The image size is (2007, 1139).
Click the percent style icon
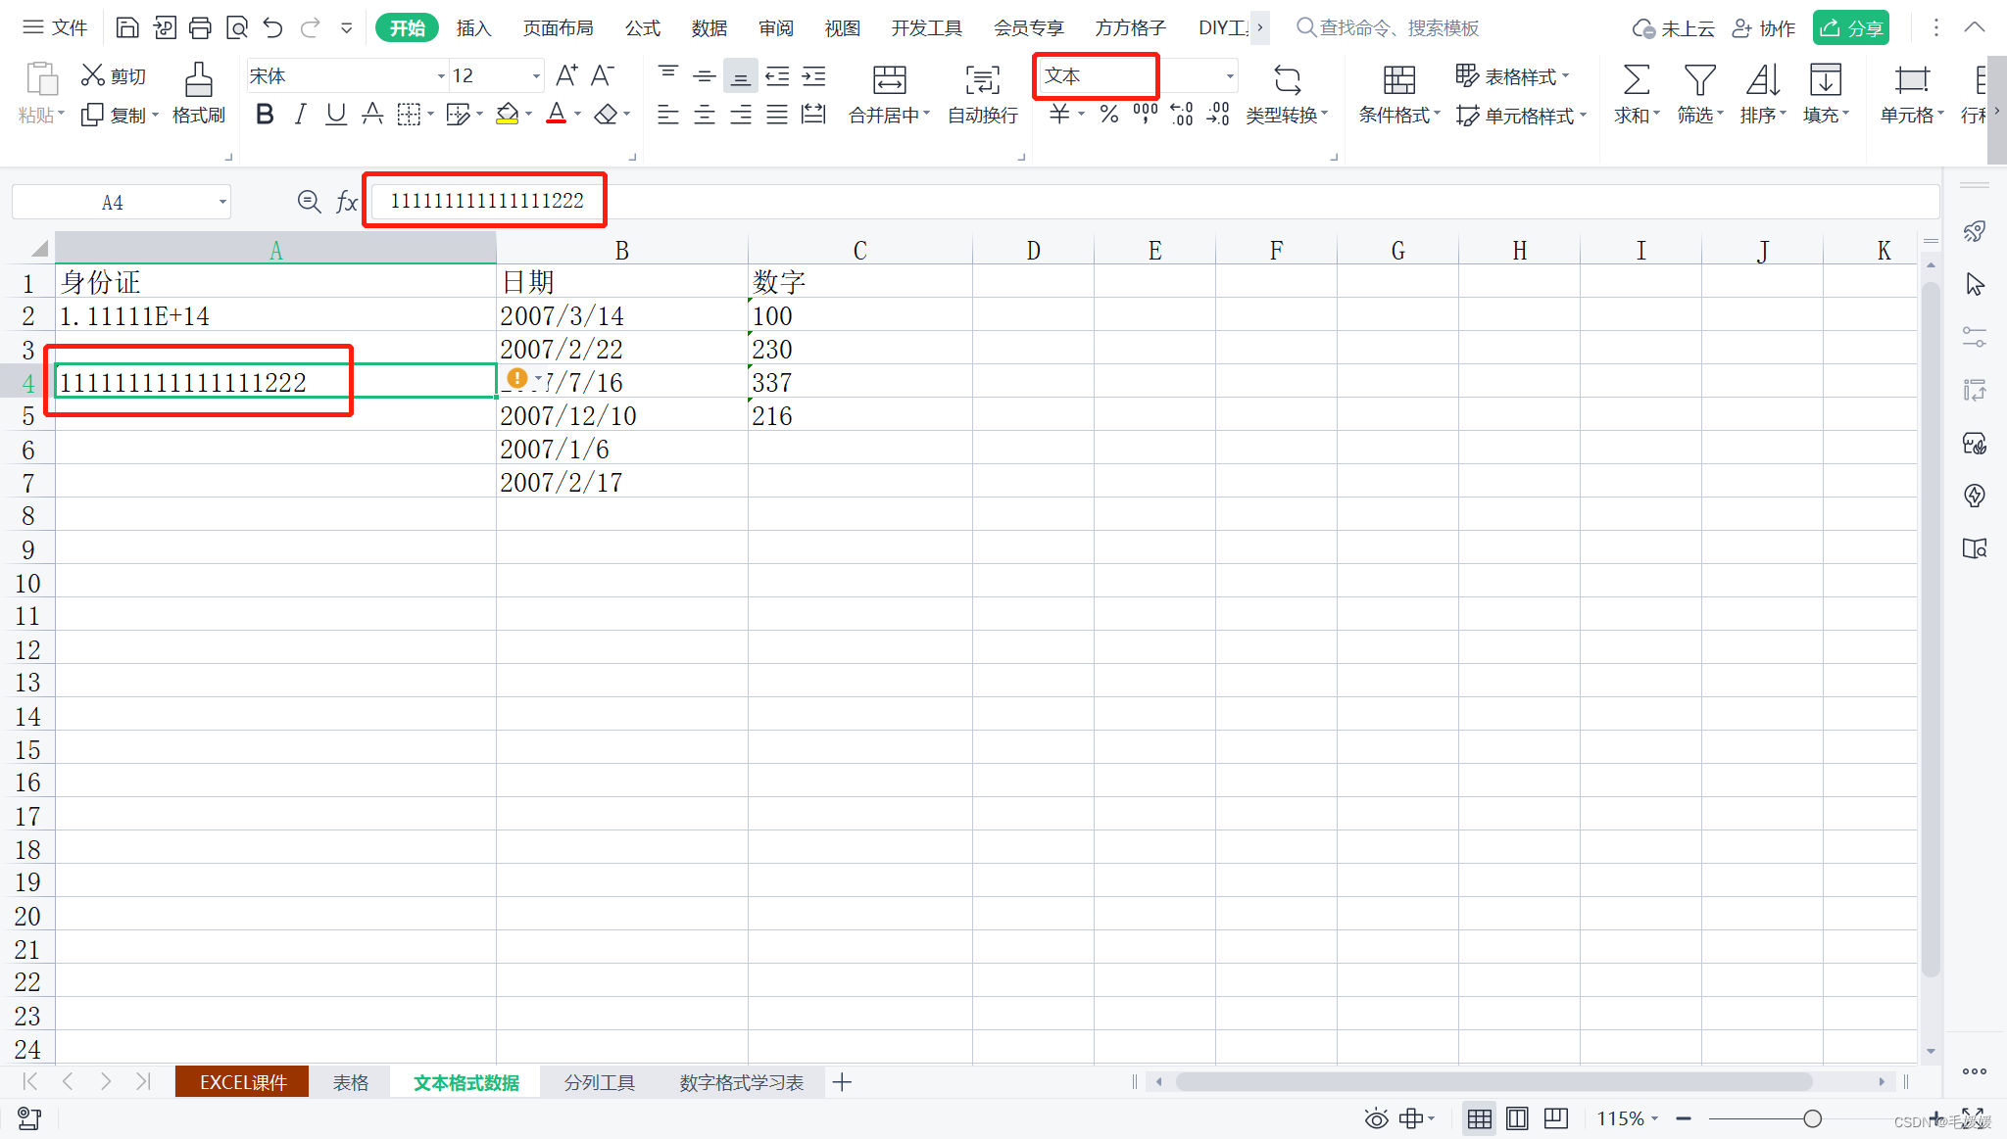1108,115
